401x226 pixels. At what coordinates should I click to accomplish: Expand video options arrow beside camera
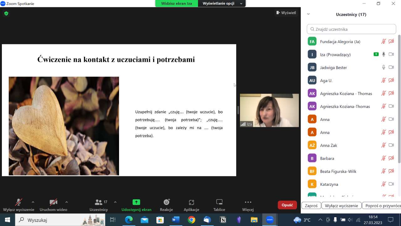(x=66, y=202)
